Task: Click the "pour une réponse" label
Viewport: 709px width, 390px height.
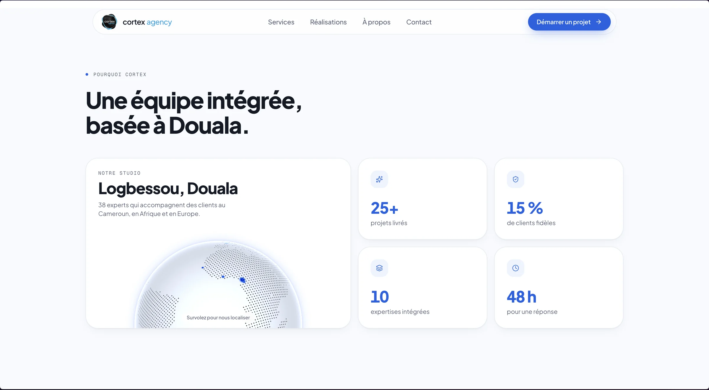Action: point(532,312)
